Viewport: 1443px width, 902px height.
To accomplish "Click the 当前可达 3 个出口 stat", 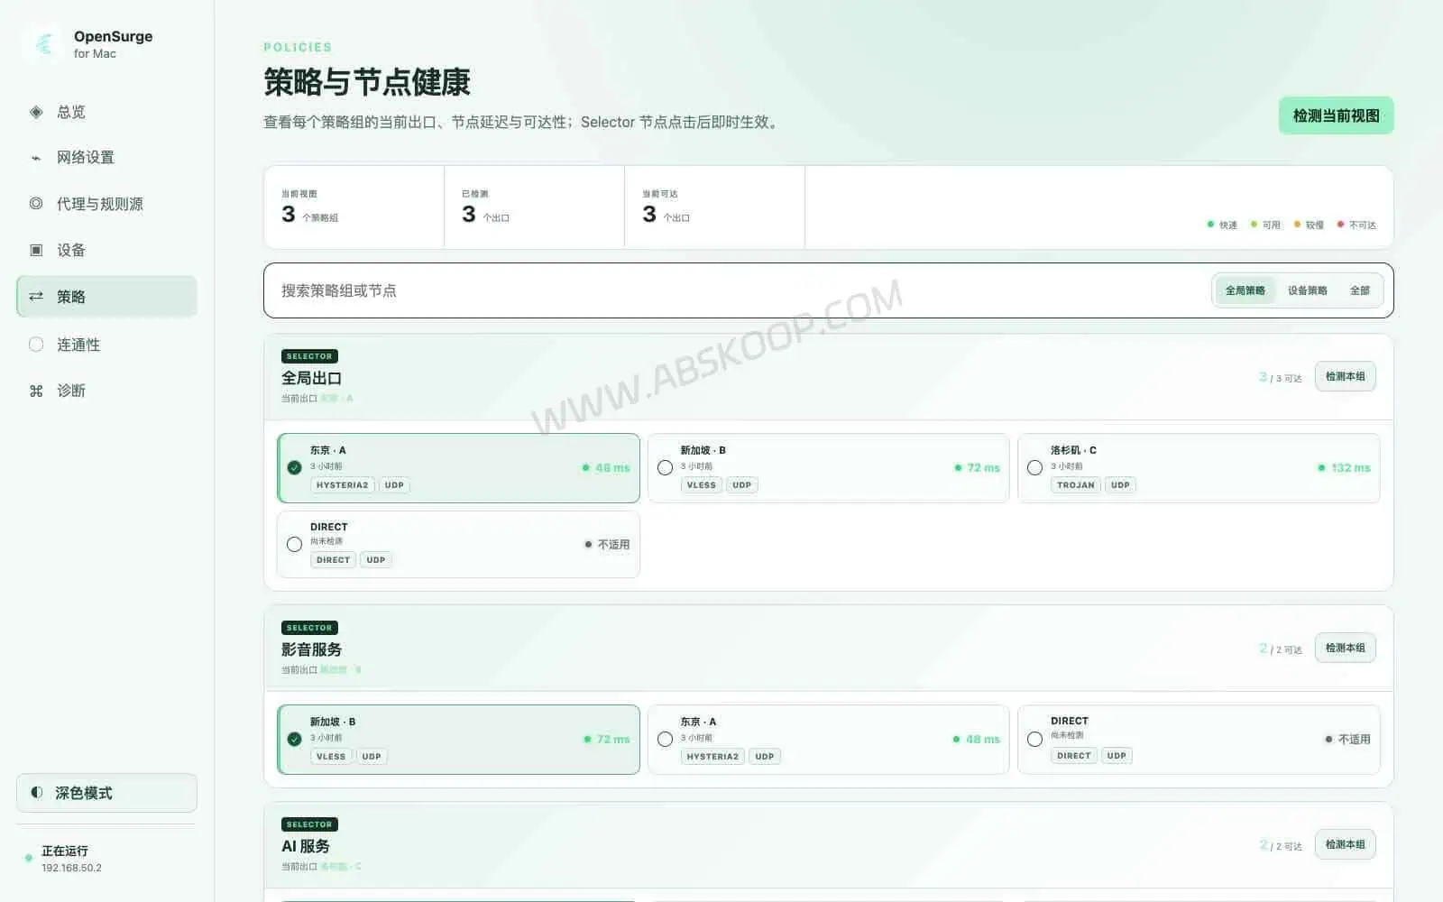I will pyautogui.click(x=714, y=207).
